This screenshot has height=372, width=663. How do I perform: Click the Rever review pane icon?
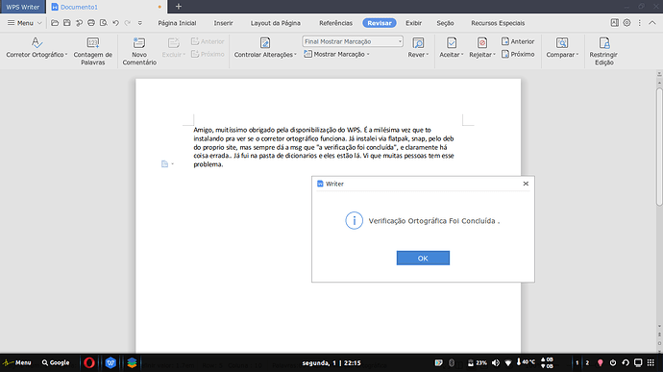pos(418,42)
